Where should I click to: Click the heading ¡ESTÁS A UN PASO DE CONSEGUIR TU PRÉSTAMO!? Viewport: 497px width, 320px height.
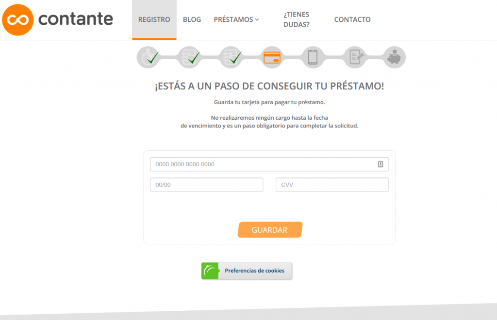(269, 86)
